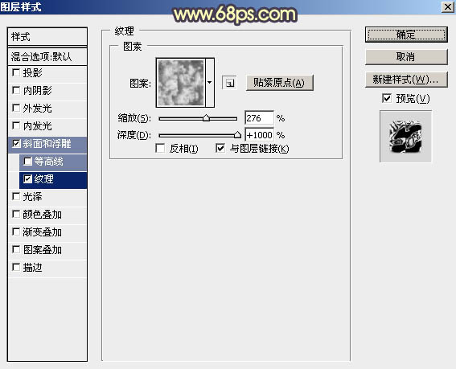
Task: Open the pattern picker dropdown arrow
Action: tap(210, 83)
